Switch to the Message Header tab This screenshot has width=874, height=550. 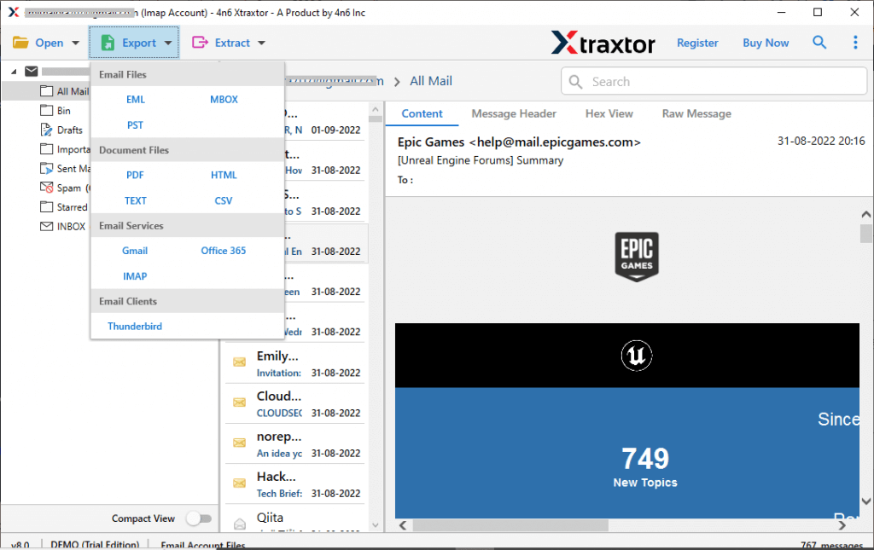click(x=513, y=113)
